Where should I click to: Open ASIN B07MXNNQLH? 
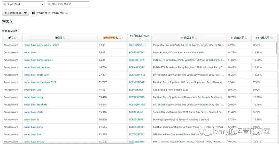click(x=137, y=45)
